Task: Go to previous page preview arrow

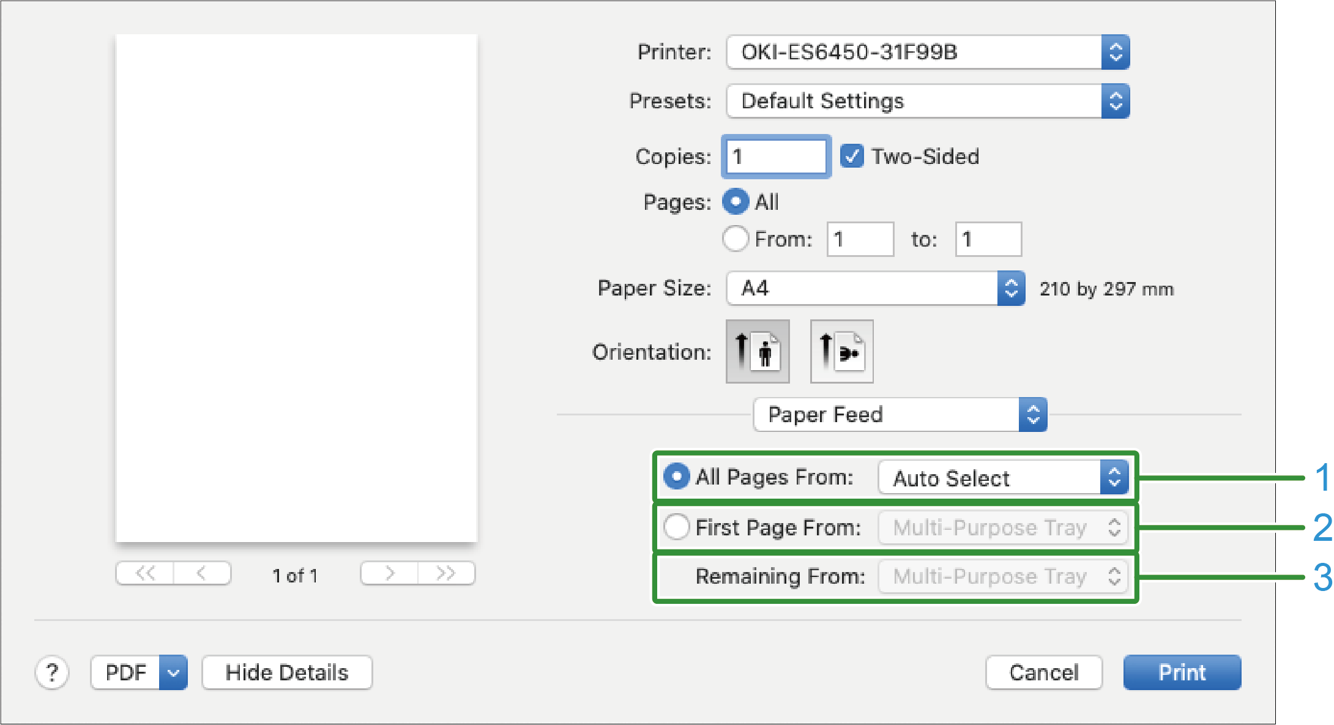Action: click(x=201, y=573)
